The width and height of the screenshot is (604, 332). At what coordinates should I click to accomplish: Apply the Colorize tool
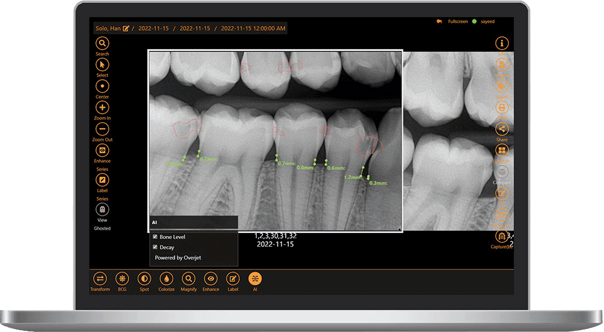click(167, 278)
